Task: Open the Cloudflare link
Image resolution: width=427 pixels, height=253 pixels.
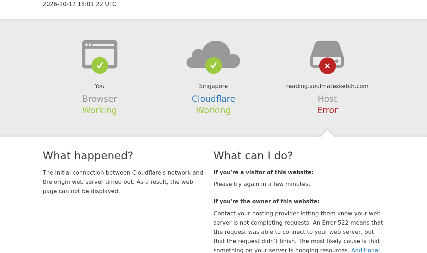Action: pos(213,99)
